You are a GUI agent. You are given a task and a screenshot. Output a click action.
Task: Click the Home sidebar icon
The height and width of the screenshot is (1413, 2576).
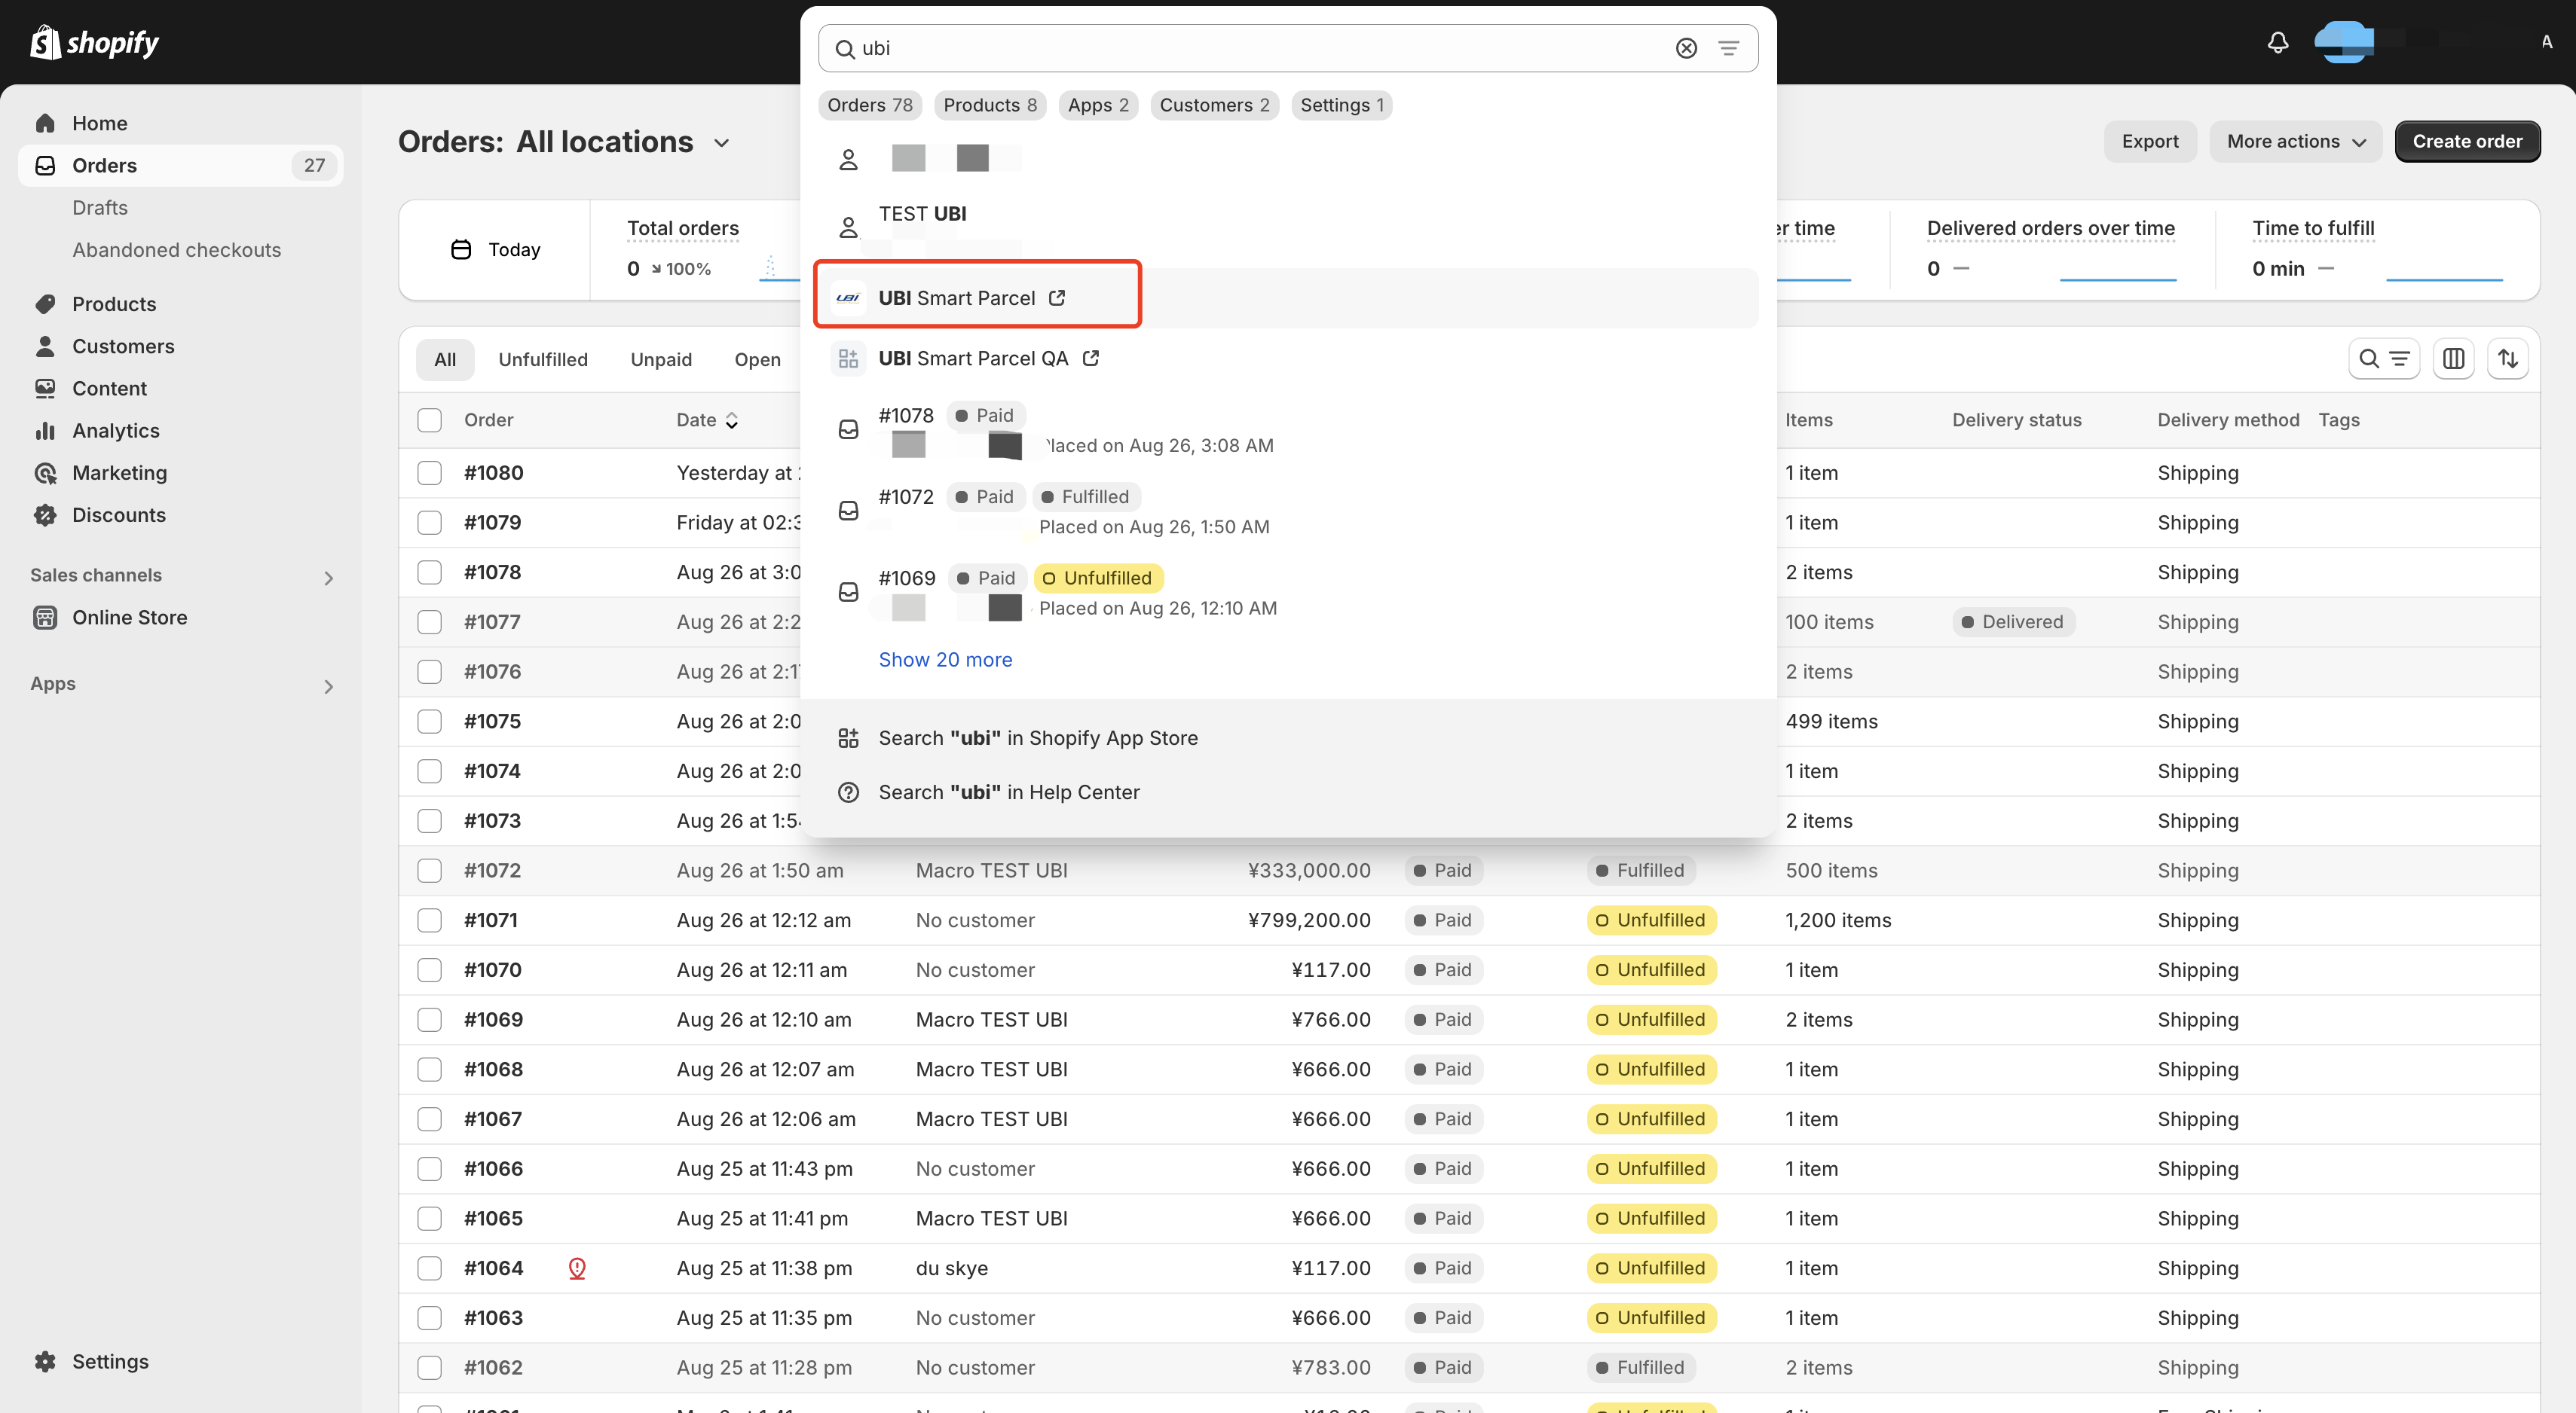[45, 123]
